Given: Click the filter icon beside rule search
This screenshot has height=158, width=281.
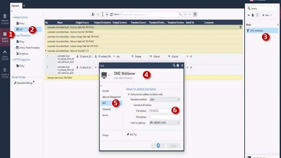Looking at the screenshot, I should [x=195, y=14].
